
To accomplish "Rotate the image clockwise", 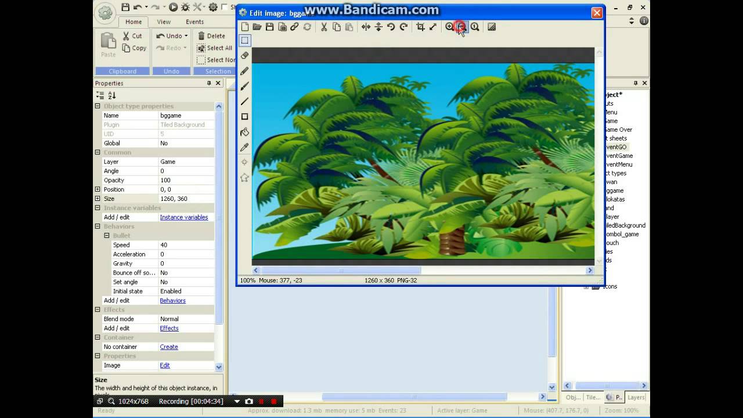I will tap(403, 27).
